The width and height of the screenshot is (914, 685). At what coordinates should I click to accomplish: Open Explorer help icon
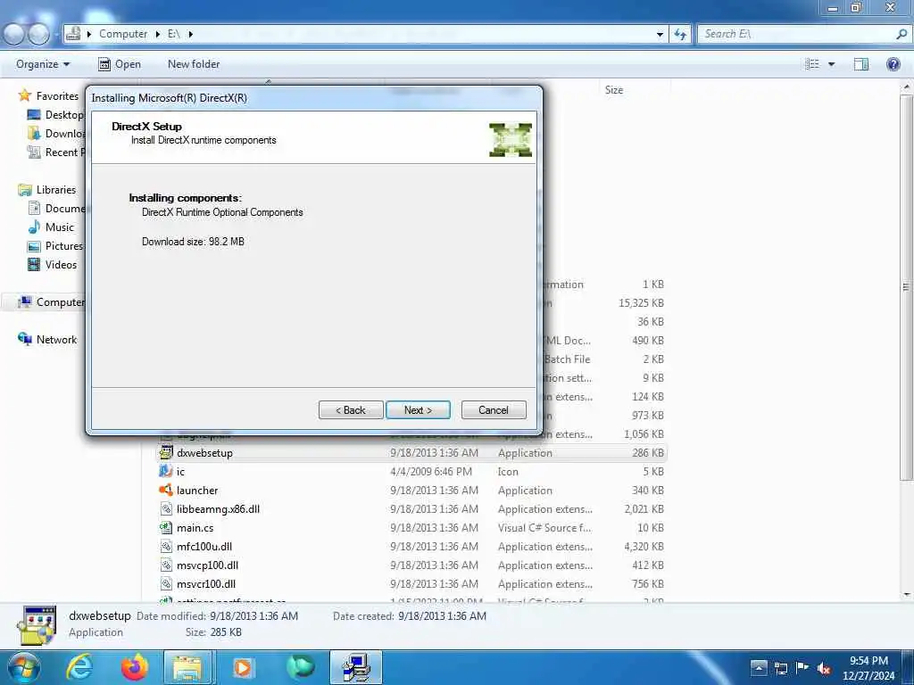[893, 64]
